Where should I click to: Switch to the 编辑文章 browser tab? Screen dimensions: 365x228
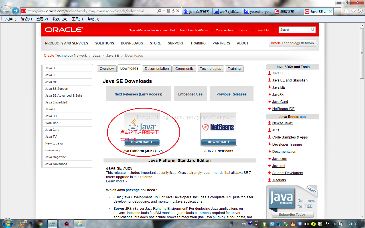287,11
